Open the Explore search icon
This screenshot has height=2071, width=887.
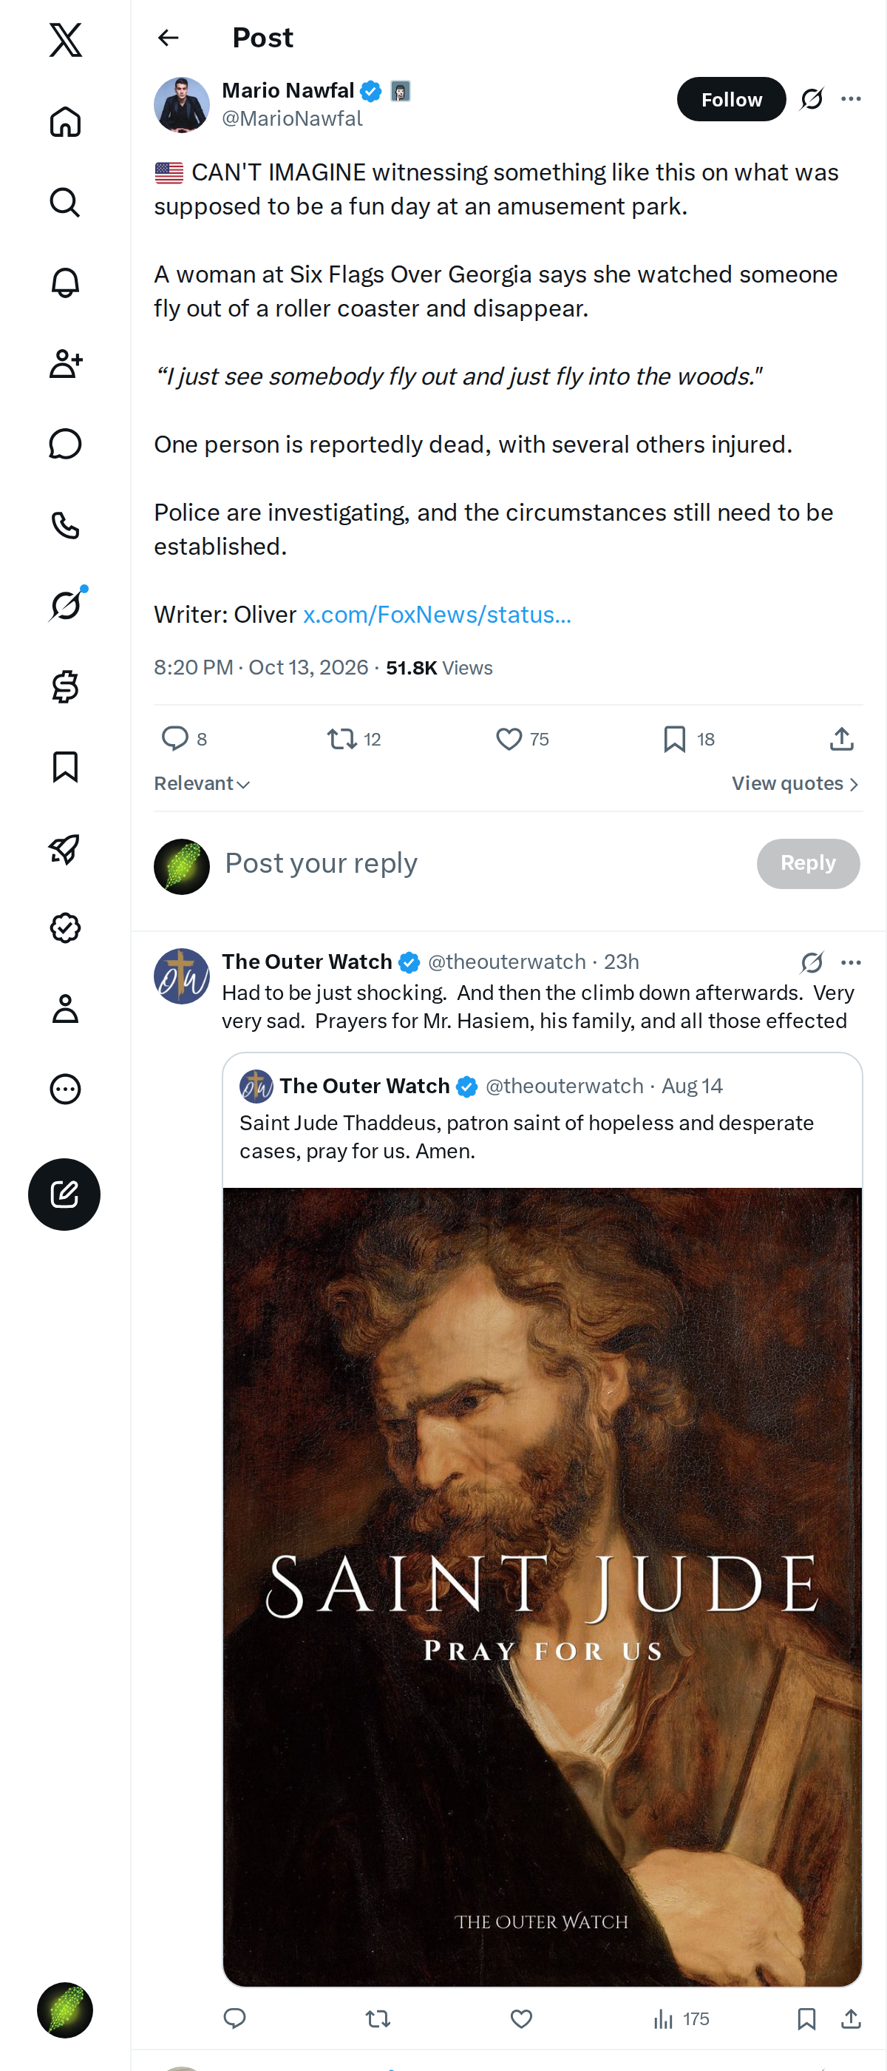pyautogui.click(x=65, y=203)
